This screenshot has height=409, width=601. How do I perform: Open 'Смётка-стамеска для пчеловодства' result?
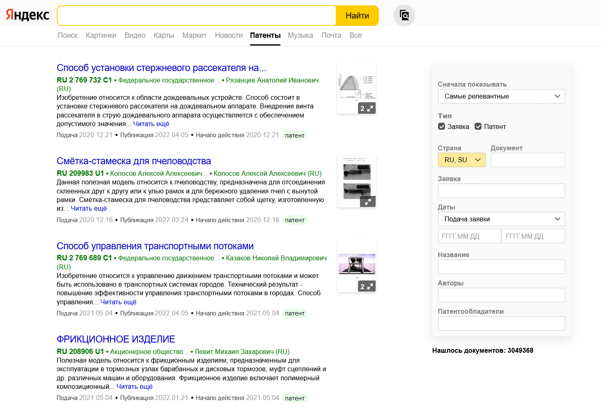click(134, 161)
